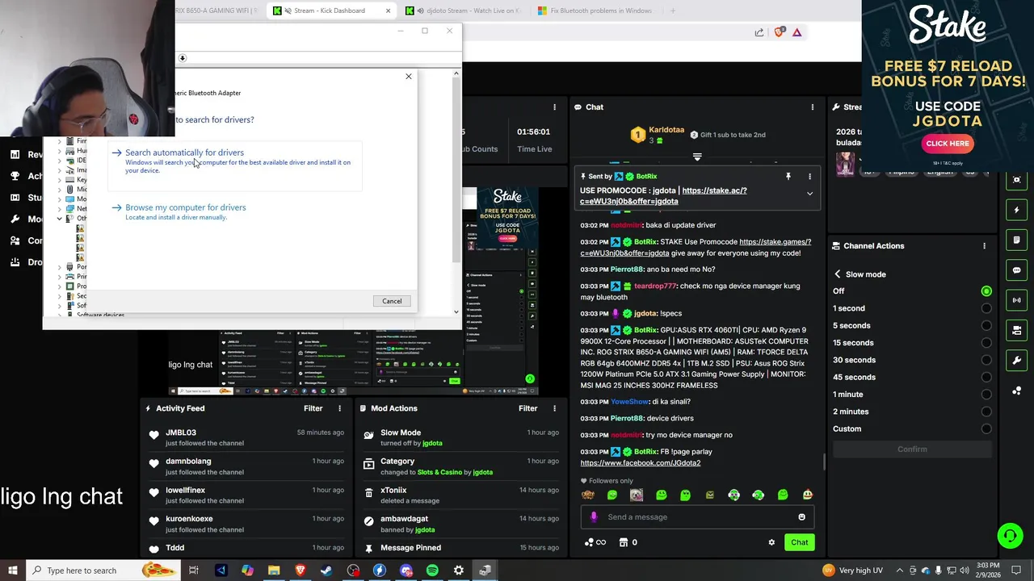Show hidden system tray icons
1034x581 pixels.
900,571
